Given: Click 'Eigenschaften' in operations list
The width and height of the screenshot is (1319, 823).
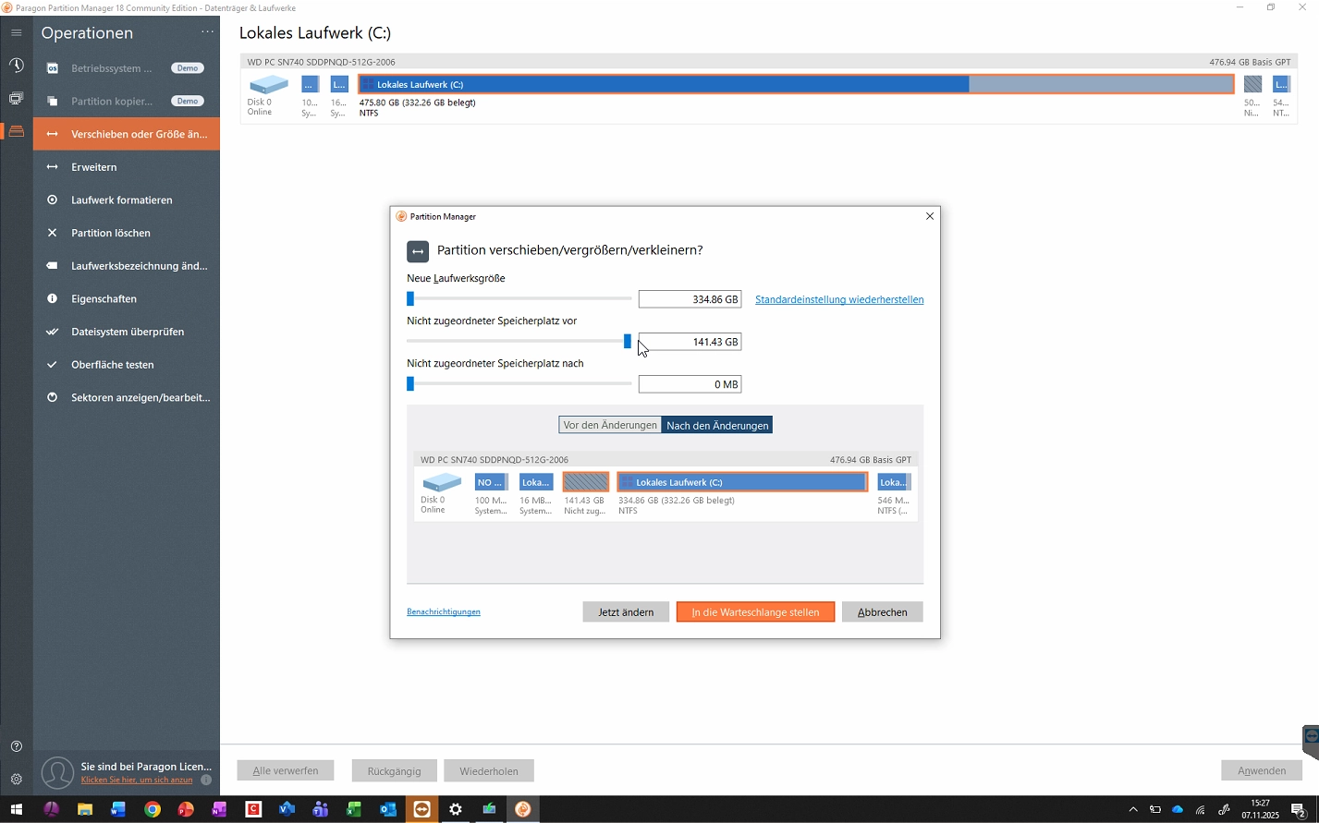Looking at the screenshot, I should click(104, 298).
